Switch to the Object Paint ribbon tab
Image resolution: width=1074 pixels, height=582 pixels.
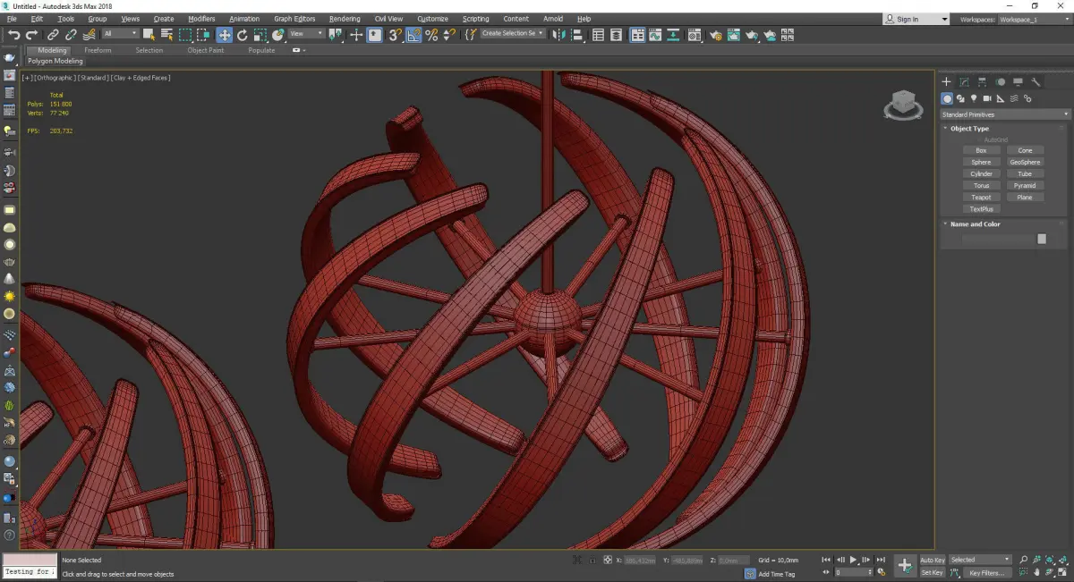pos(205,50)
